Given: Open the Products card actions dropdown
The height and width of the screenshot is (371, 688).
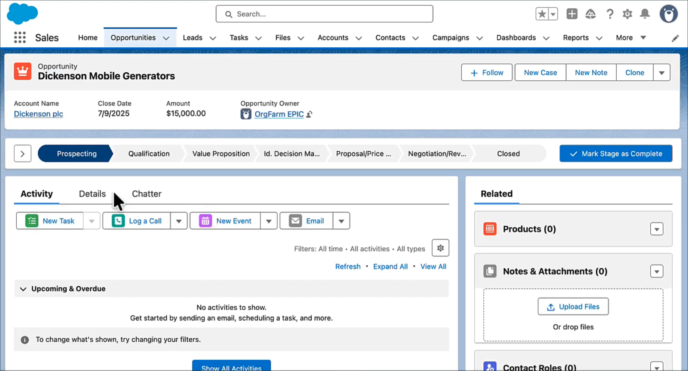Looking at the screenshot, I should pyautogui.click(x=657, y=229).
